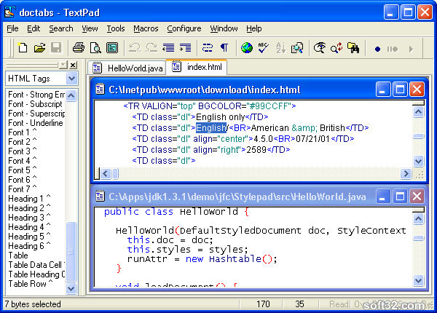
Task: Preview in web browser via globe icon
Action: [247, 48]
